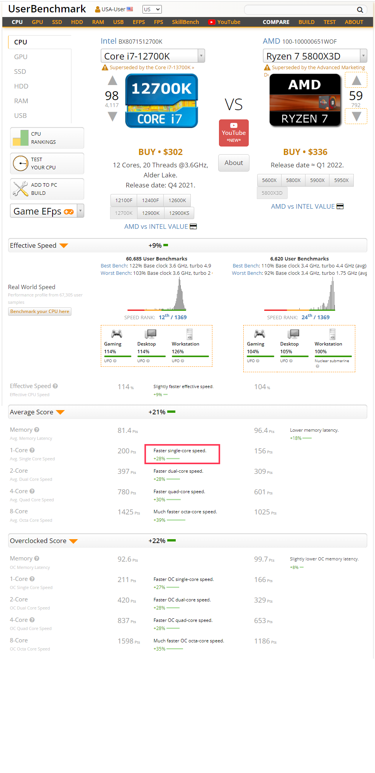Select the 5900X comparison chip
The image size is (375, 773).
click(317, 180)
